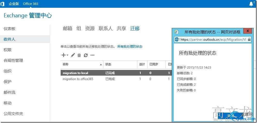Open the 所有批处理的状态 link
Image resolution: width=257 pixels, height=123 pixels.
coord(130,47)
